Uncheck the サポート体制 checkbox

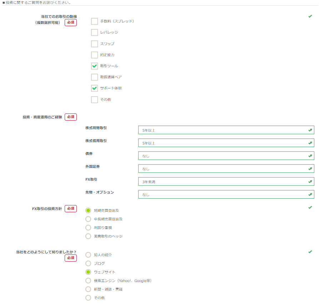[94, 88]
